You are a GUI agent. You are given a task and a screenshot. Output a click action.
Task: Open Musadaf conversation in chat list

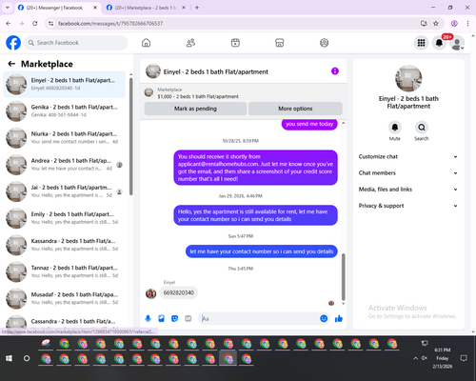[x=64, y=298]
